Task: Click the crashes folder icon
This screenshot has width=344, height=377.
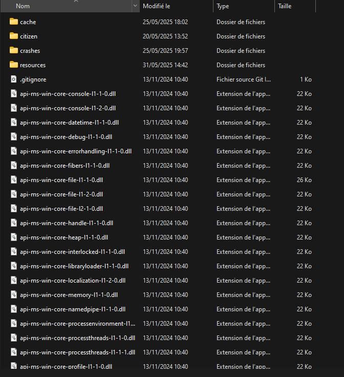Action: point(13,51)
